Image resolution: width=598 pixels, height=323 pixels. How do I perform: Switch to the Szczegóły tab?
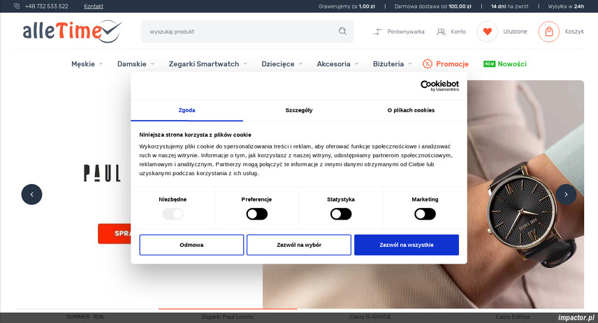(299, 110)
